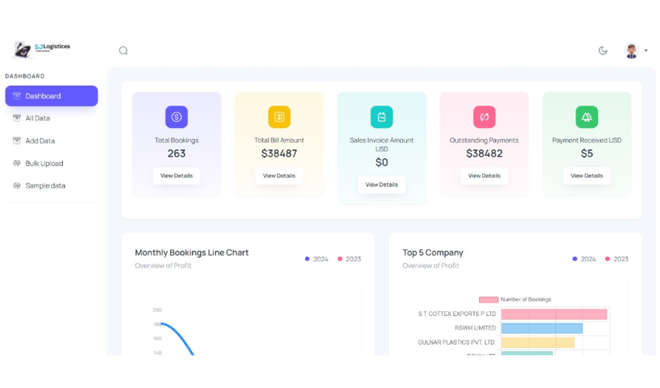View Details for Outstanding Payments
Viewport: 660px width, 388px height.
[x=484, y=176]
